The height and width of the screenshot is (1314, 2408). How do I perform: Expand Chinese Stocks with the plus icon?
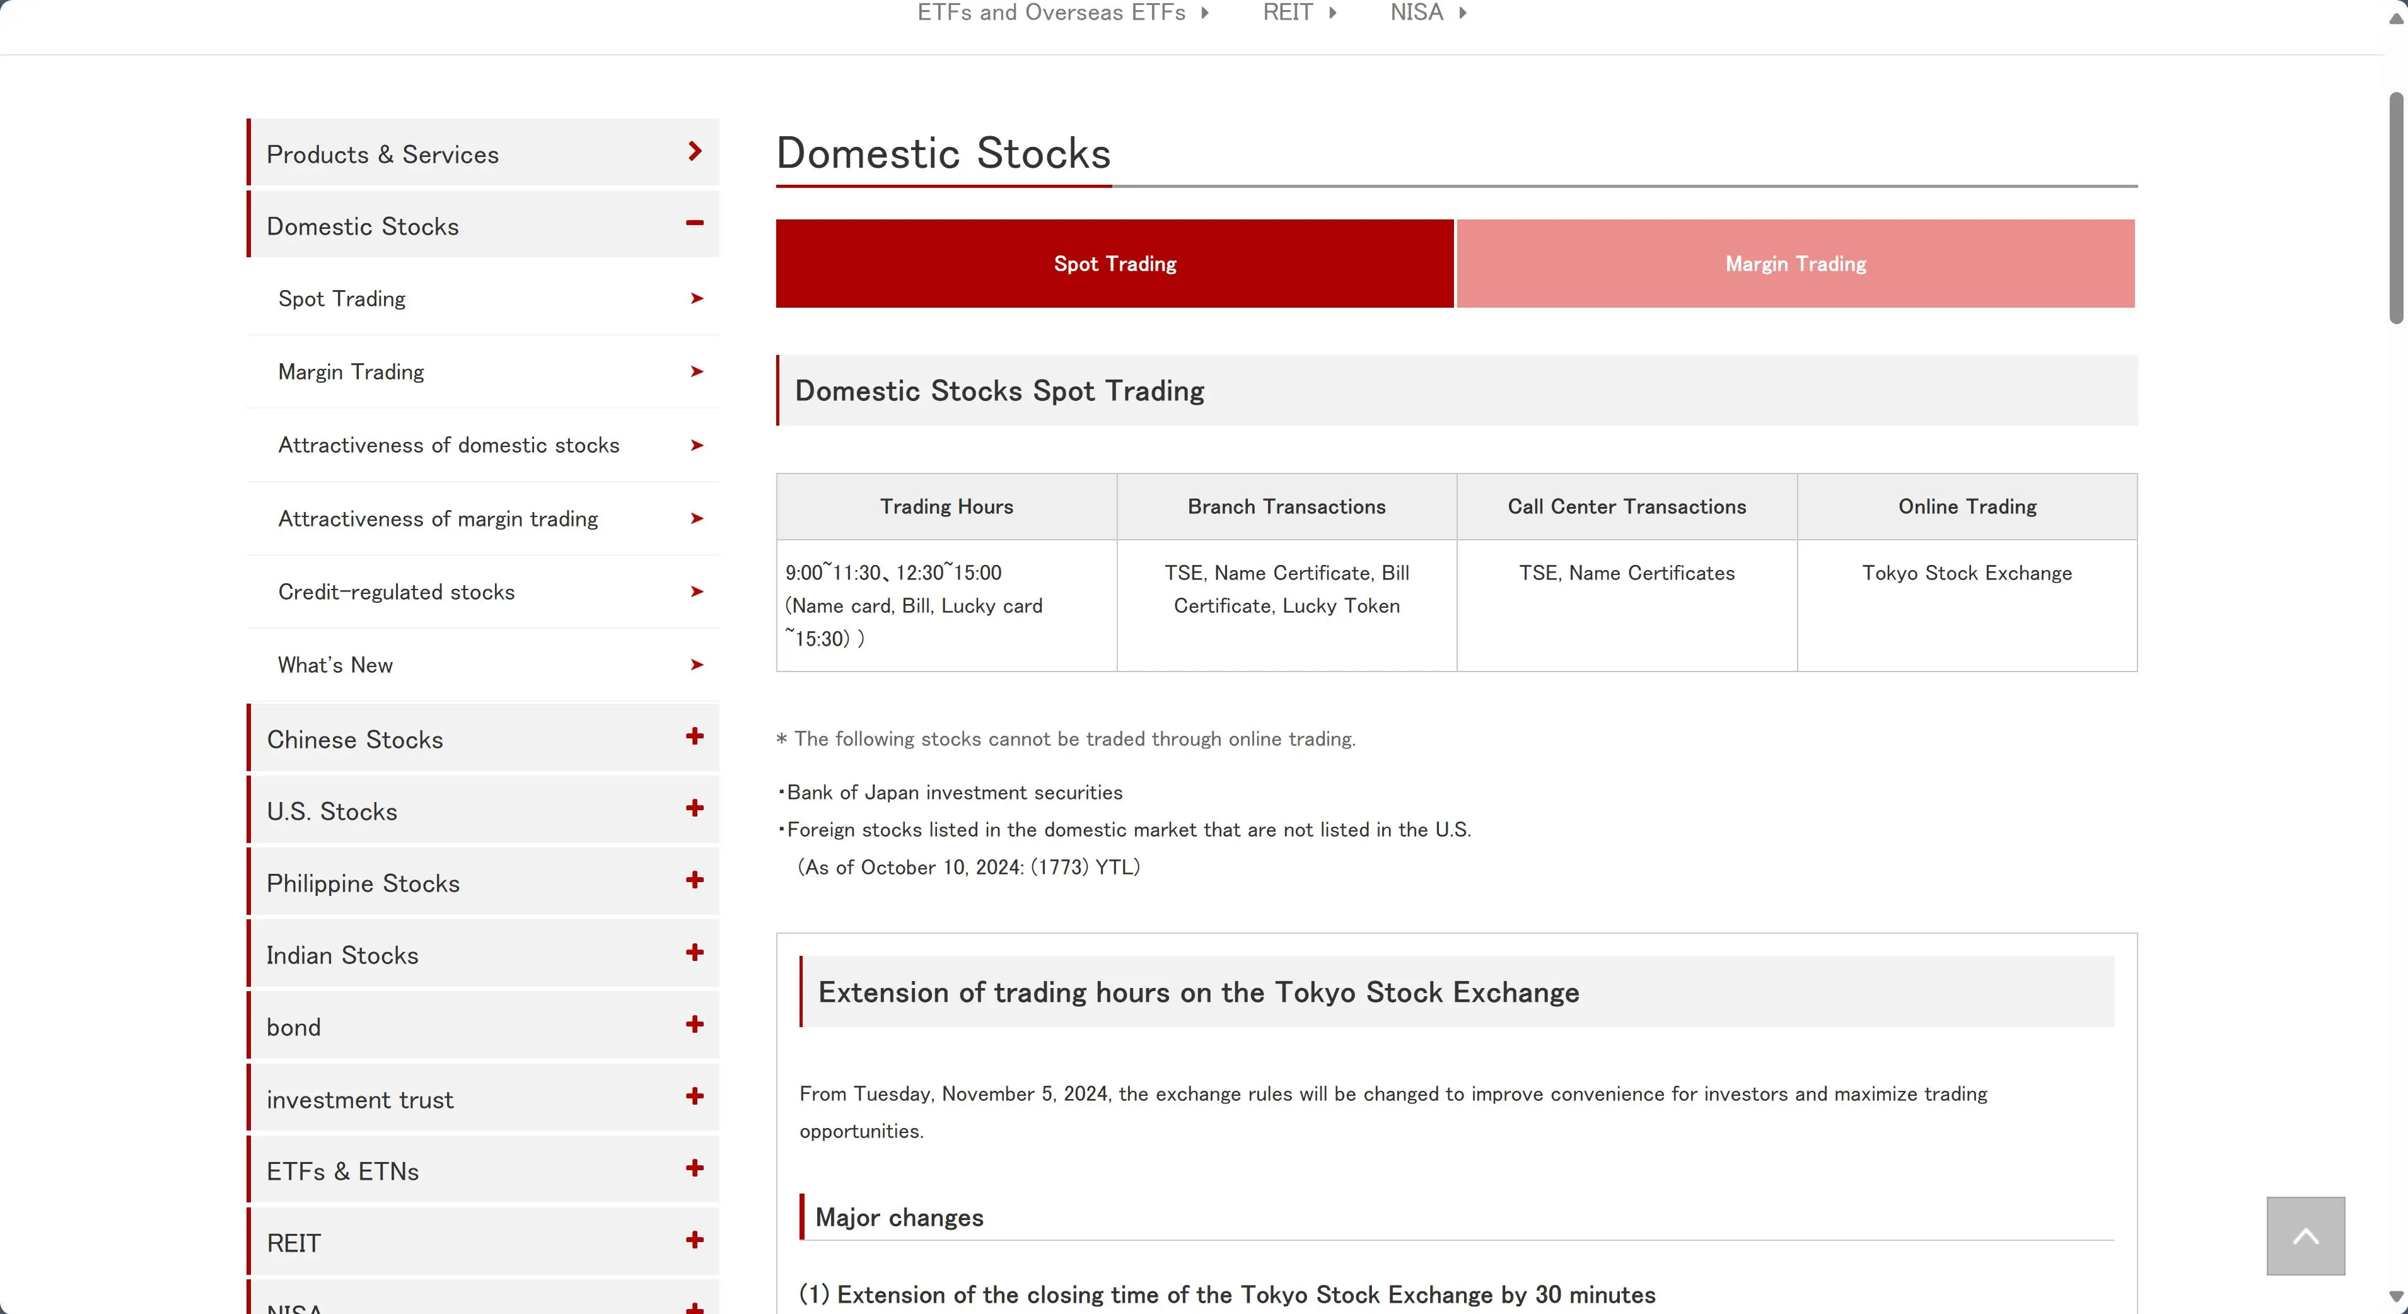click(x=695, y=736)
